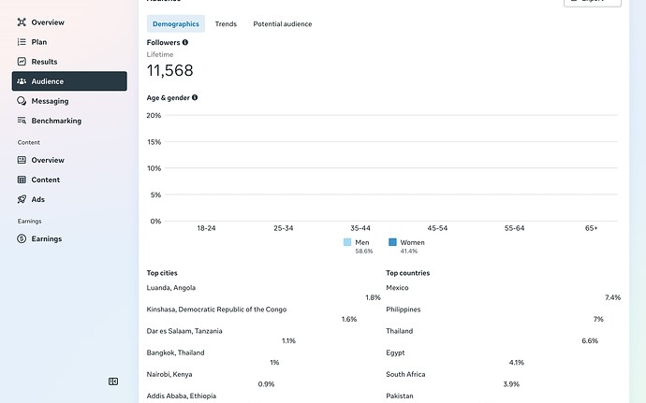Select the highlighted Audience sidebar item
The height and width of the screenshot is (403, 646).
pos(69,81)
